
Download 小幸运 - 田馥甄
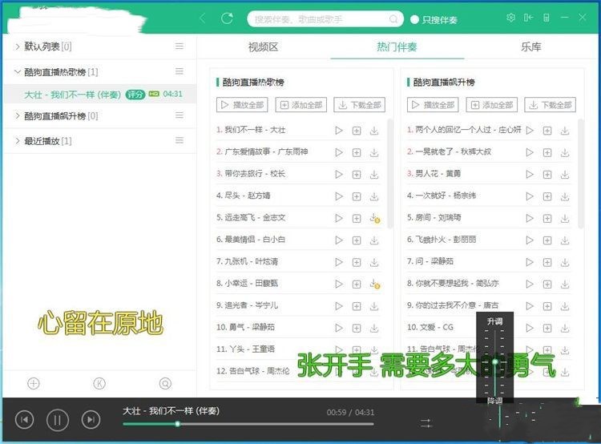[x=375, y=285]
